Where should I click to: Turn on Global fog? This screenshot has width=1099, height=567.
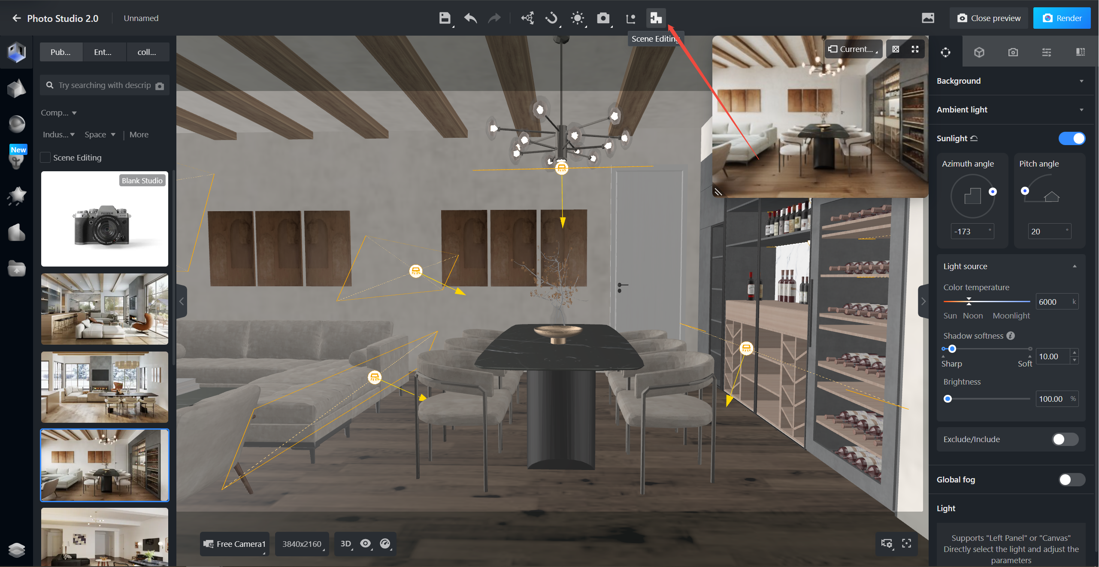(x=1072, y=479)
